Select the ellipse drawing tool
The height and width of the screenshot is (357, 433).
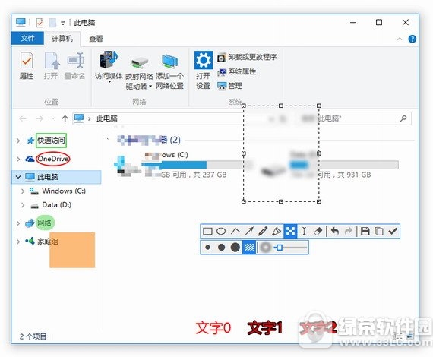(221, 231)
